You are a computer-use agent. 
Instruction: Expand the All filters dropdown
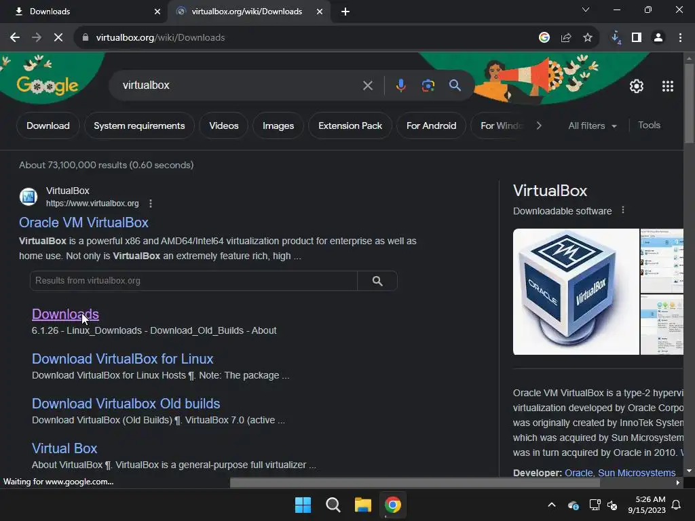(592, 126)
